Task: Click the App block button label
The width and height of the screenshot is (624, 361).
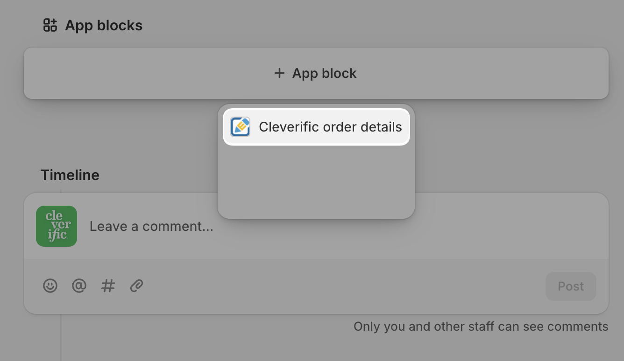Action: point(324,73)
